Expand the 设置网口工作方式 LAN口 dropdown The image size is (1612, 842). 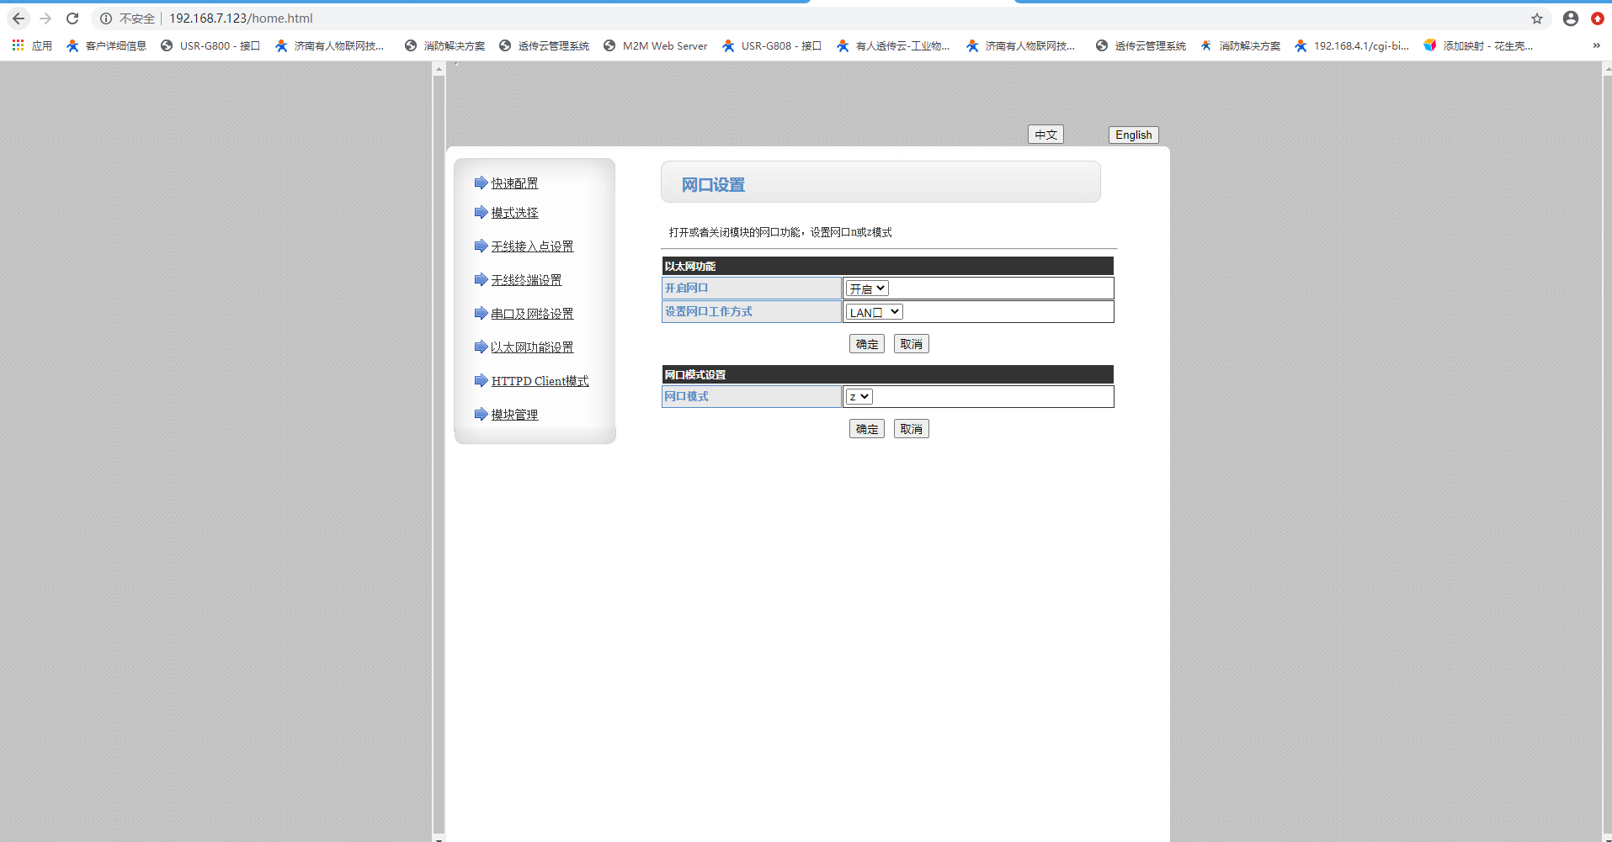(x=874, y=312)
